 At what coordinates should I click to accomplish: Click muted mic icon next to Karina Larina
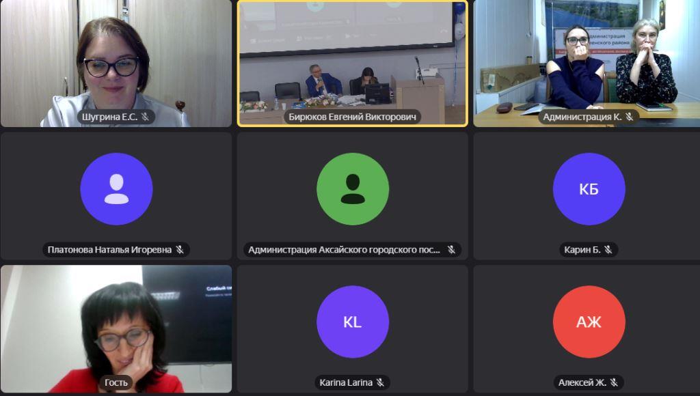pyautogui.click(x=380, y=382)
